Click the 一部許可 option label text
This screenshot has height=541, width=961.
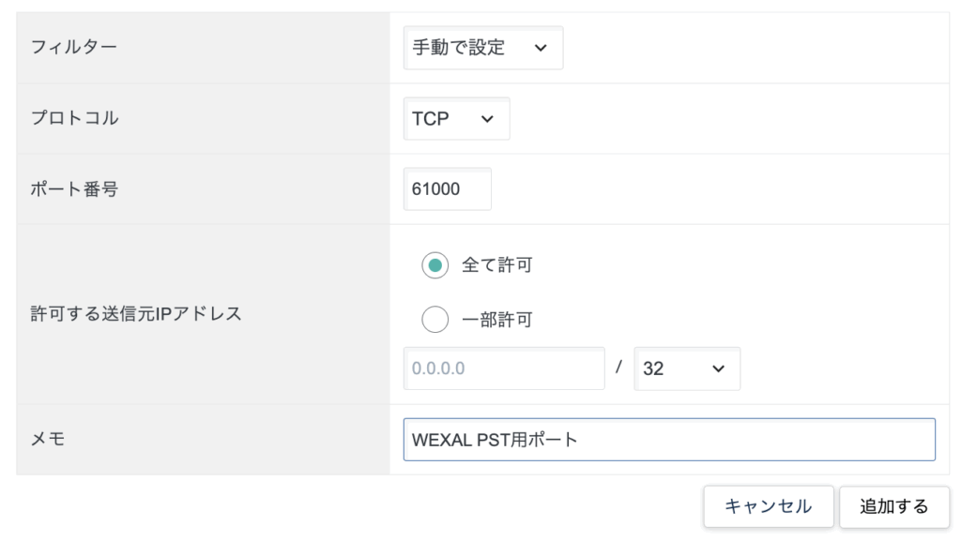[x=497, y=320]
